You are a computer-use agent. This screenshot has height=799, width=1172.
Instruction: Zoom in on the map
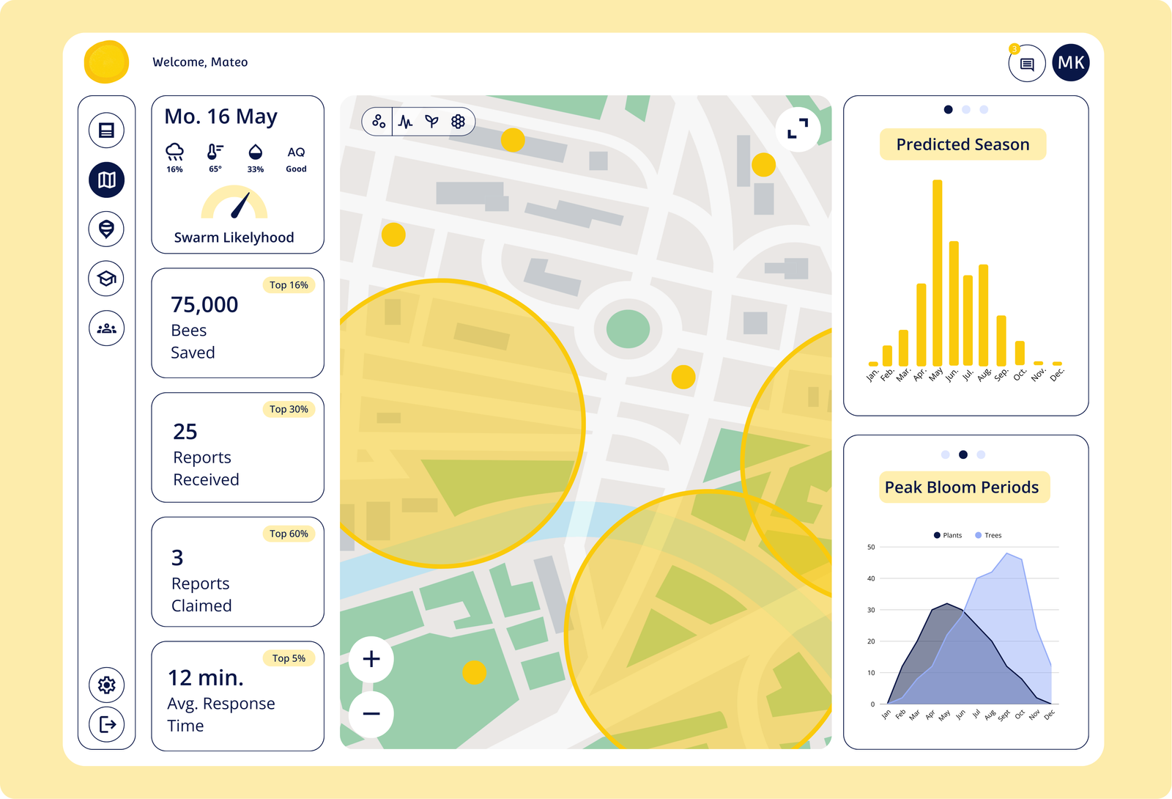370,658
